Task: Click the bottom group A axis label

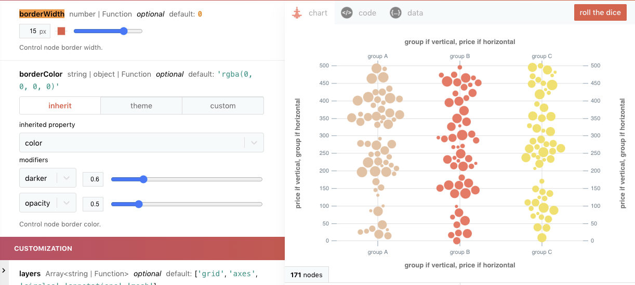Action: [x=378, y=252]
